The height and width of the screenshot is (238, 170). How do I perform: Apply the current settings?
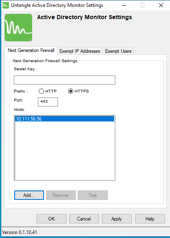pos(117,219)
